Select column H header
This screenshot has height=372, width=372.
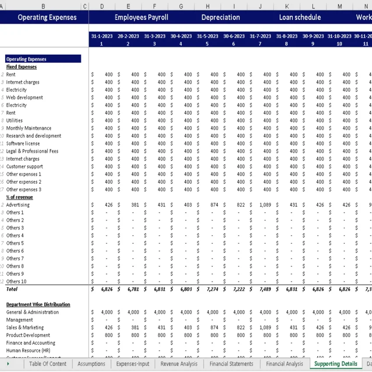tap(207, 6)
